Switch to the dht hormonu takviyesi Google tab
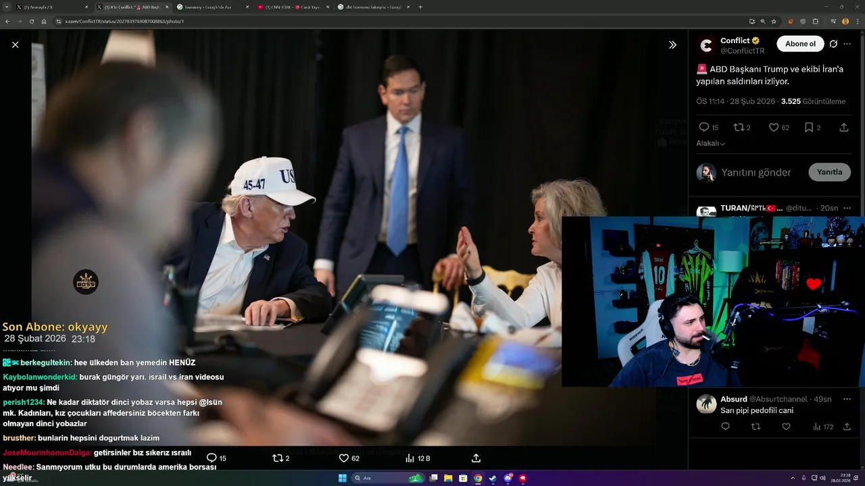 click(x=374, y=7)
